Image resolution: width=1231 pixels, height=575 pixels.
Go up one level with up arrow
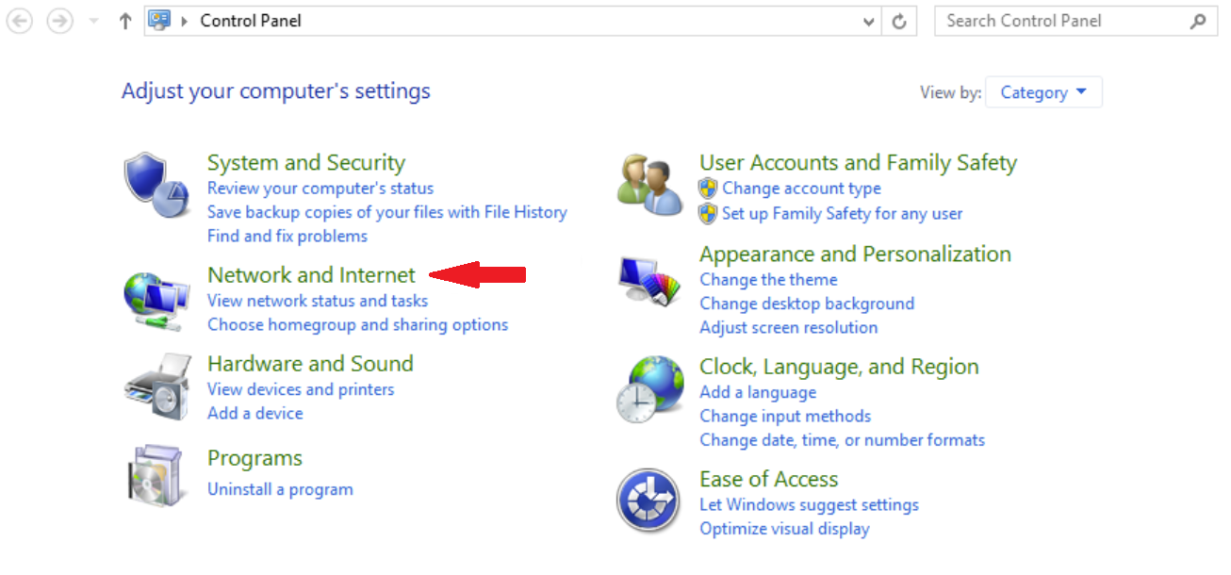(124, 21)
